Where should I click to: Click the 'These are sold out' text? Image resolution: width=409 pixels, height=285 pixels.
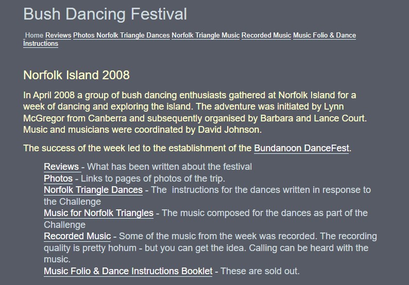260,271
